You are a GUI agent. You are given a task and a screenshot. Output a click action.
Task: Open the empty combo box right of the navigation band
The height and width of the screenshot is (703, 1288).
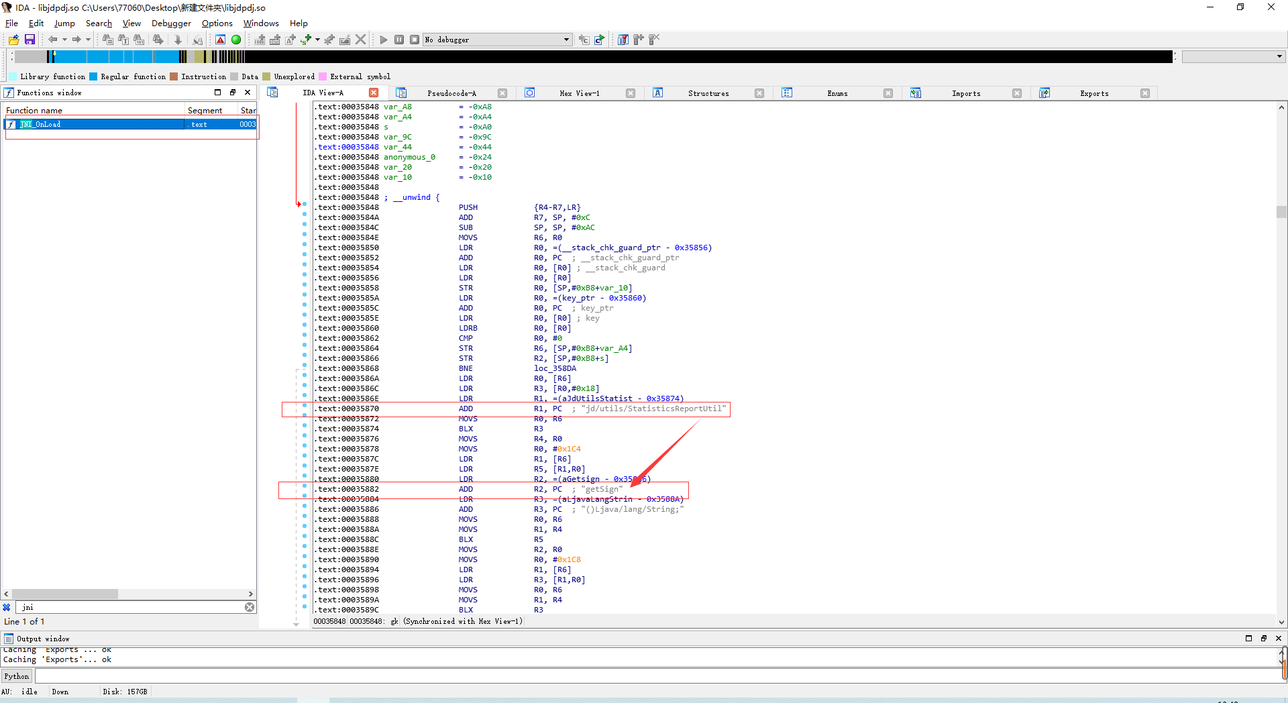(x=1233, y=56)
